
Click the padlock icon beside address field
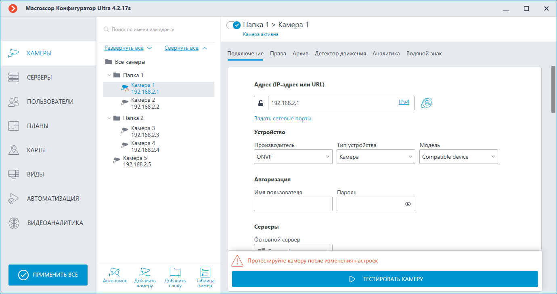(261, 103)
